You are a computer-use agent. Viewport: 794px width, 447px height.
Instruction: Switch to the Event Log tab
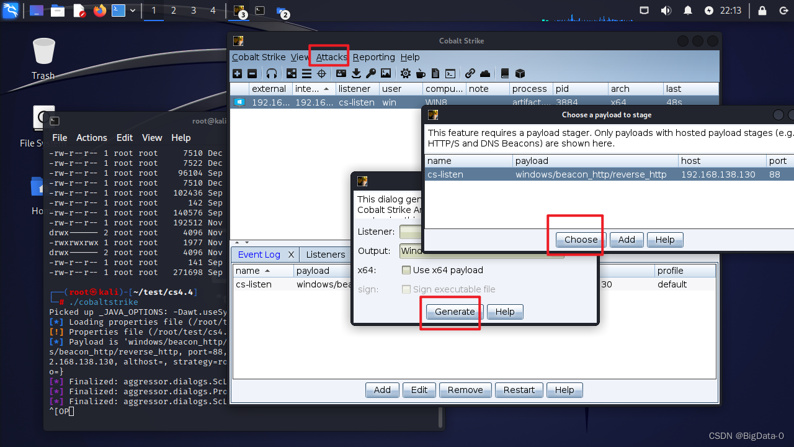[x=259, y=255]
